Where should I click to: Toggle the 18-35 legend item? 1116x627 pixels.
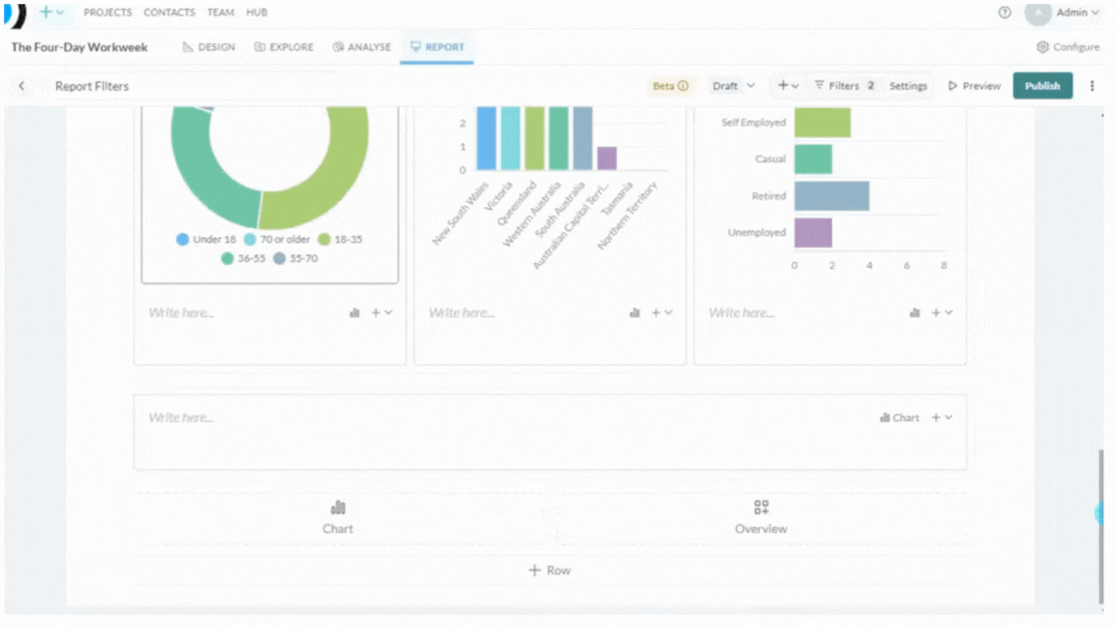click(x=340, y=240)
